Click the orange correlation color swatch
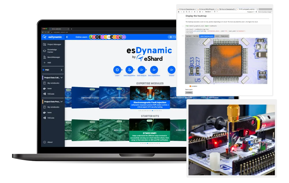Viewport: 289px width, 183px height. [190, 86]
